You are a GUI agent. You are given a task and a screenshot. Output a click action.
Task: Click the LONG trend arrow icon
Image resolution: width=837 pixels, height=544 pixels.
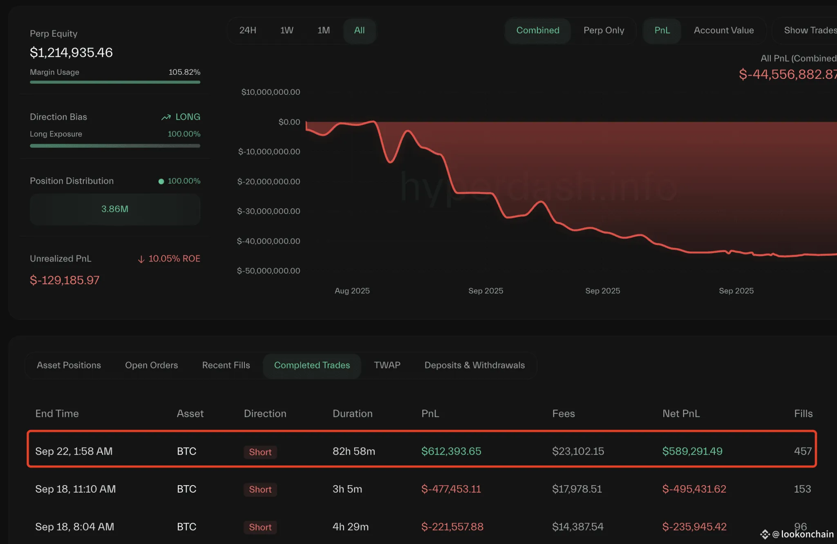tap(166, 117)
